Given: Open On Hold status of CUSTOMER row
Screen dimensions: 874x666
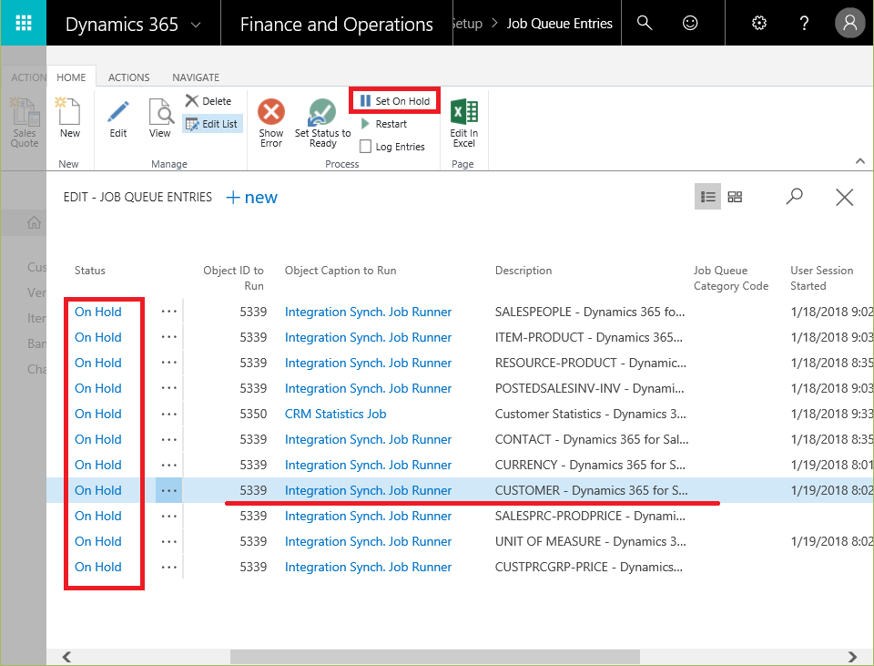Looking at the screenshot, I should pos(98,490).
